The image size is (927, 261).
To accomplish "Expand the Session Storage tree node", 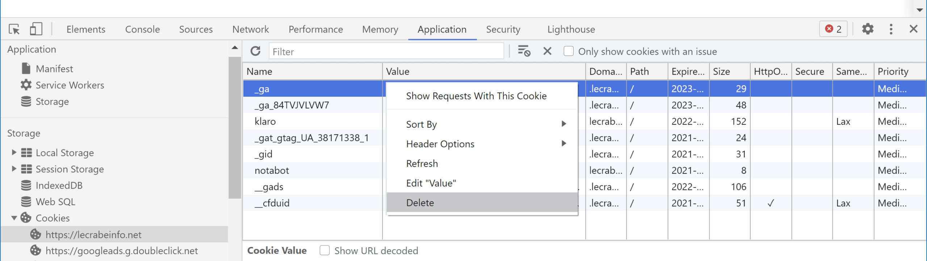I will [x=14, y=169].
